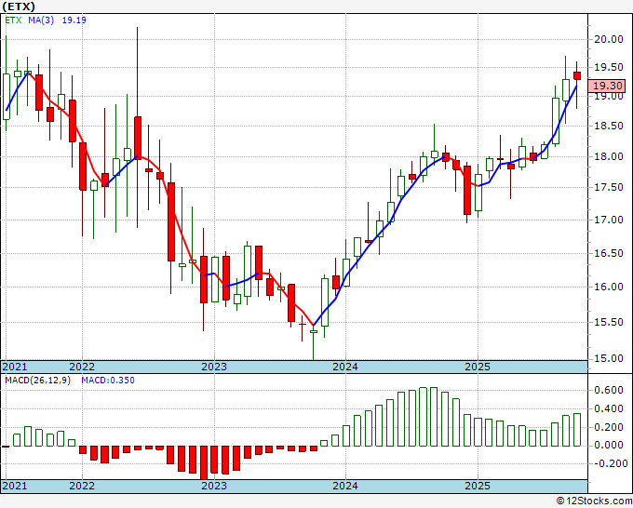Image resolution: width=633 pixels, height=508 pixels.
Task: Click 2022 on the price chart time axis
Action: pyautogui.click(x=82, y=367)
